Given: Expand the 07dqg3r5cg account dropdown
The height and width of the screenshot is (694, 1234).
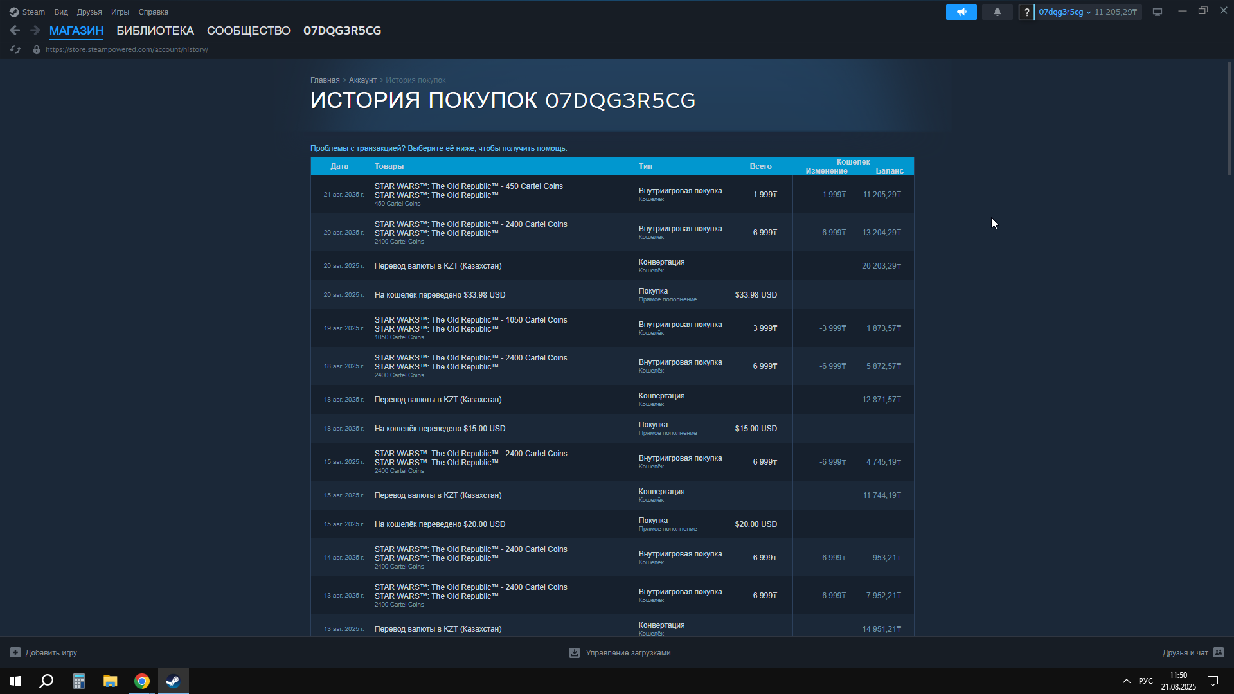Looking at the screenshot, I should 1064,12.
